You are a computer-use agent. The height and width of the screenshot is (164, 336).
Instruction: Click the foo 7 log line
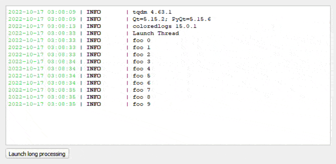tap(142, 90)
